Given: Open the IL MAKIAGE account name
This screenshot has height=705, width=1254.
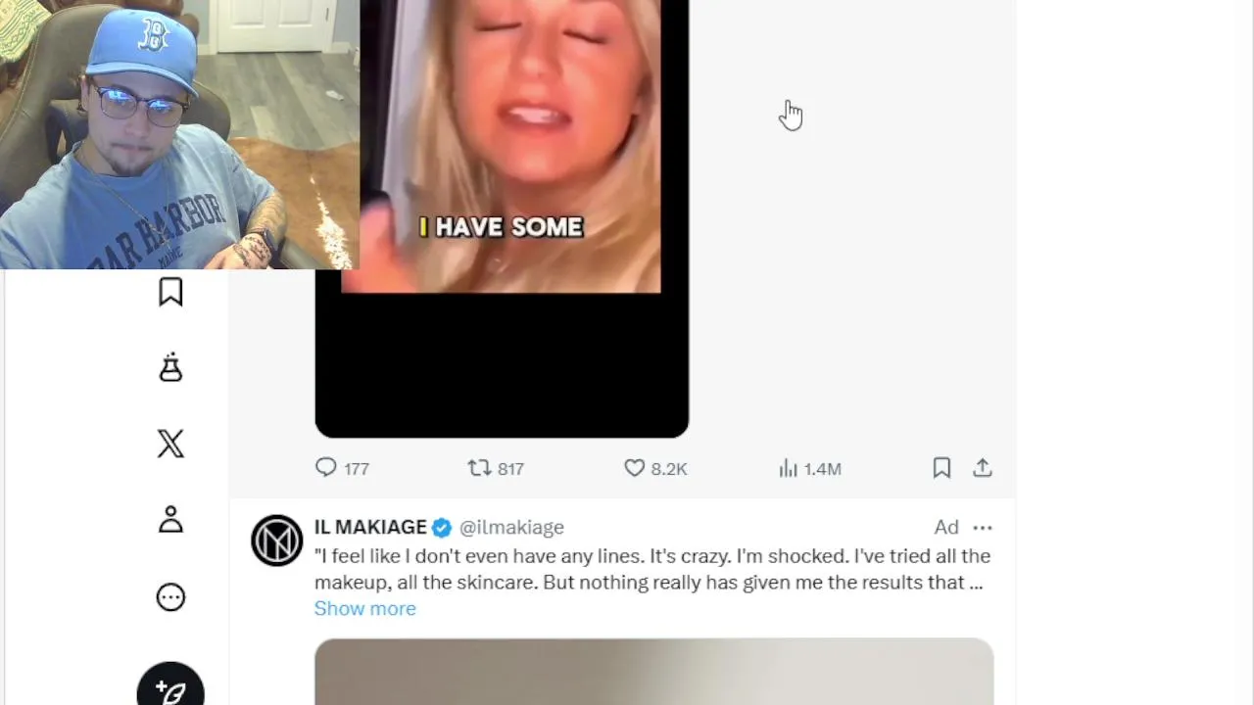Looking at the screenshot, I should tap(370, 527).
